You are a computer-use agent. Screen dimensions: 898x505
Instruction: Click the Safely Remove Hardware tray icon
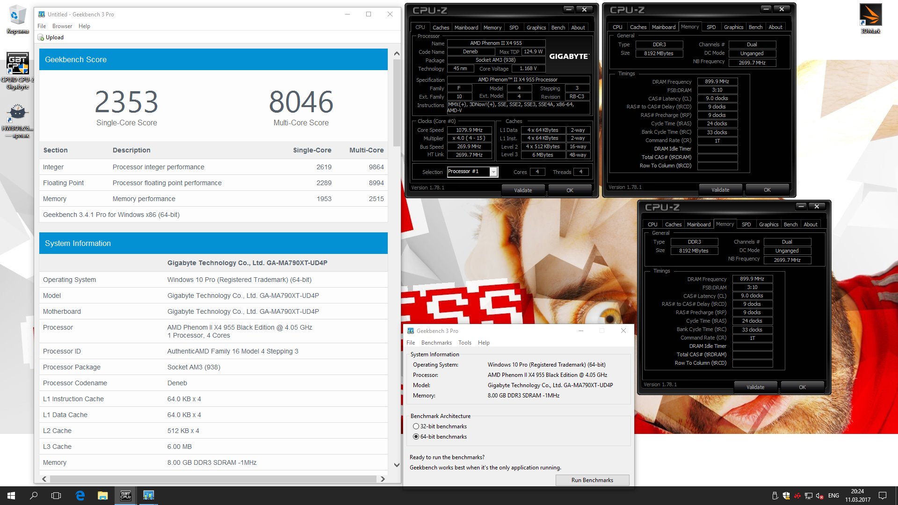click(x=775, y=496)
